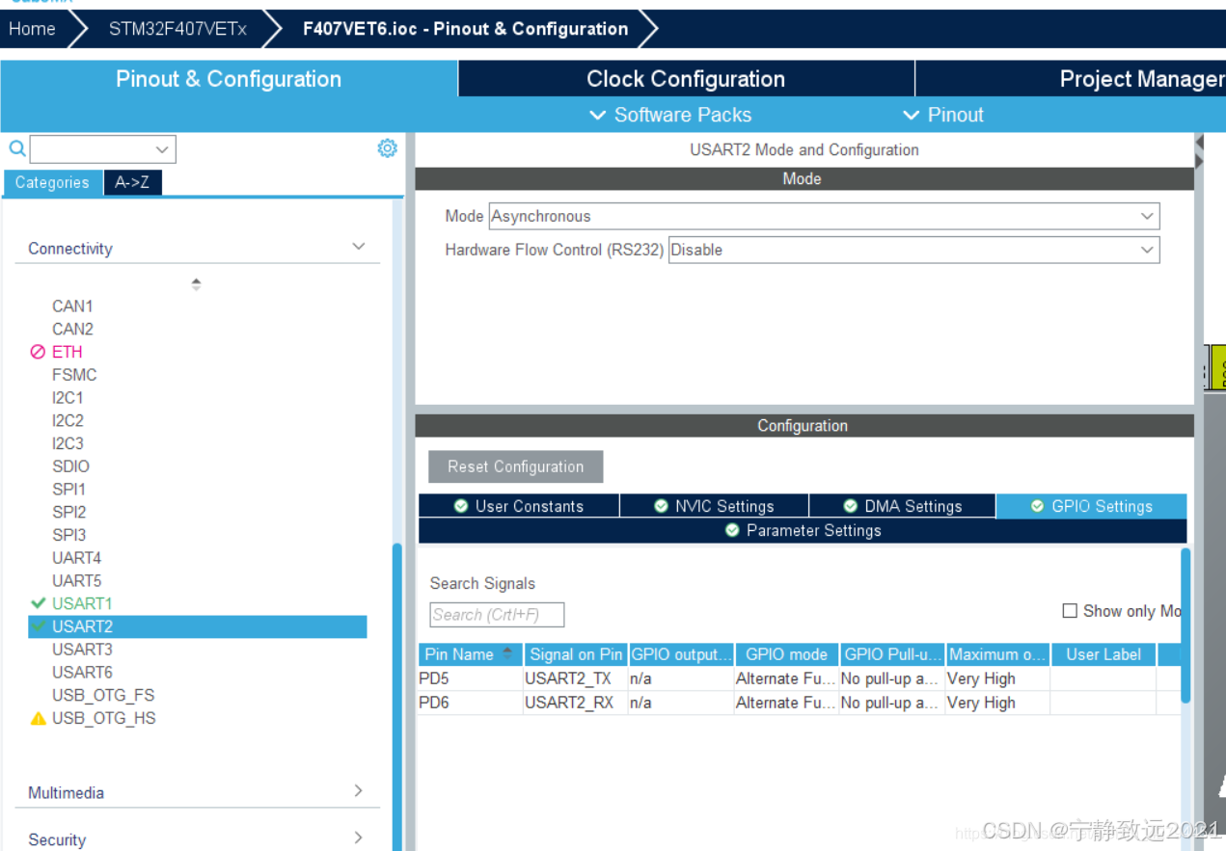Viewport: 1226px width, 851px height.
Task: Open the settings gear icon in left panel
Action: pos(387,147)
